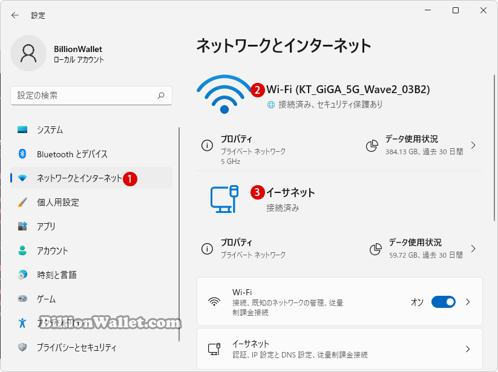Viewport: 498px width, 372px height.
Task: Click pie chart icon for 384.13 GB usage
Action: coord(372,146)
